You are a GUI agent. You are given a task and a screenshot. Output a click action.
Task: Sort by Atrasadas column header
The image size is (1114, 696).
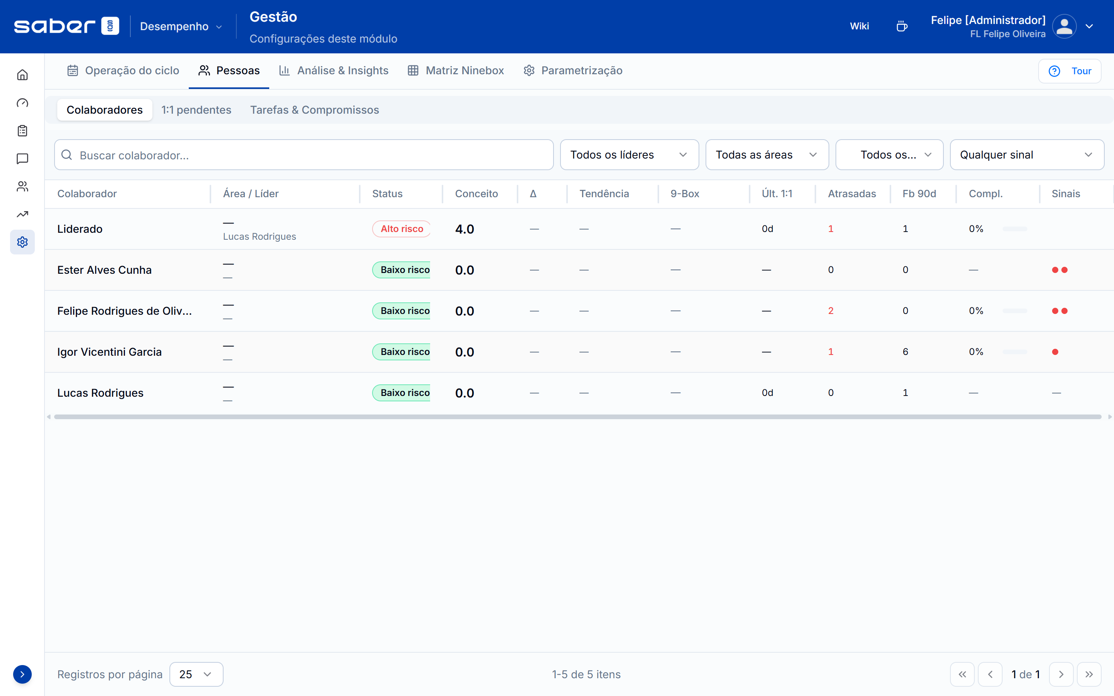pos(852,194)
